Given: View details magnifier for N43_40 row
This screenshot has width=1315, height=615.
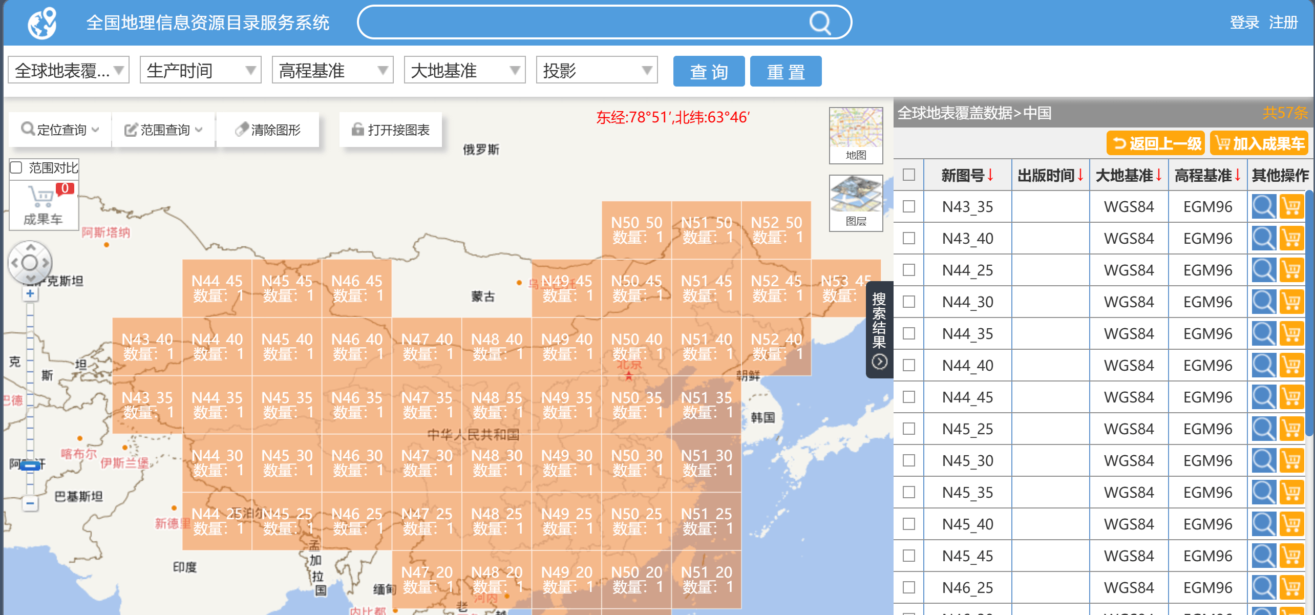Looking at the screenshot, I should pos(1264,238).
